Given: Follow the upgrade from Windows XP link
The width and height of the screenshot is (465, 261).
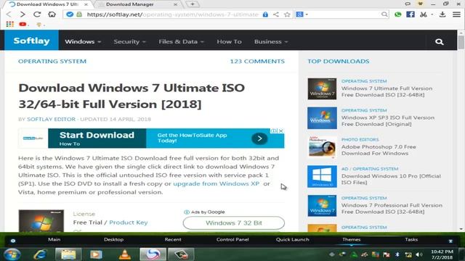Looking at the screenshot, I should pos(217,183).
